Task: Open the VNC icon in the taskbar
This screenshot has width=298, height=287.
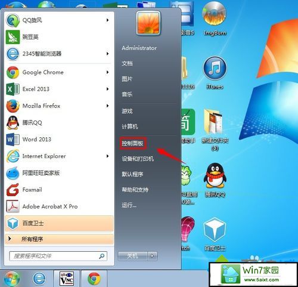Action: [67, 279]
